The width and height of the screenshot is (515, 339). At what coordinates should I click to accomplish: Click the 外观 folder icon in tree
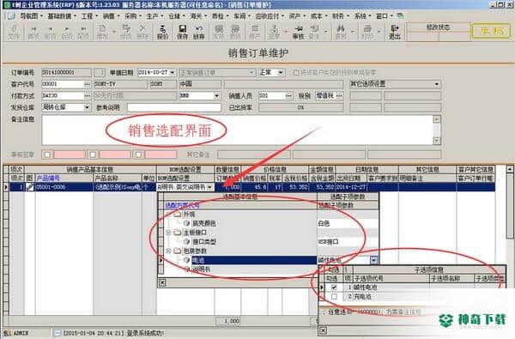[x=178, y=215]
